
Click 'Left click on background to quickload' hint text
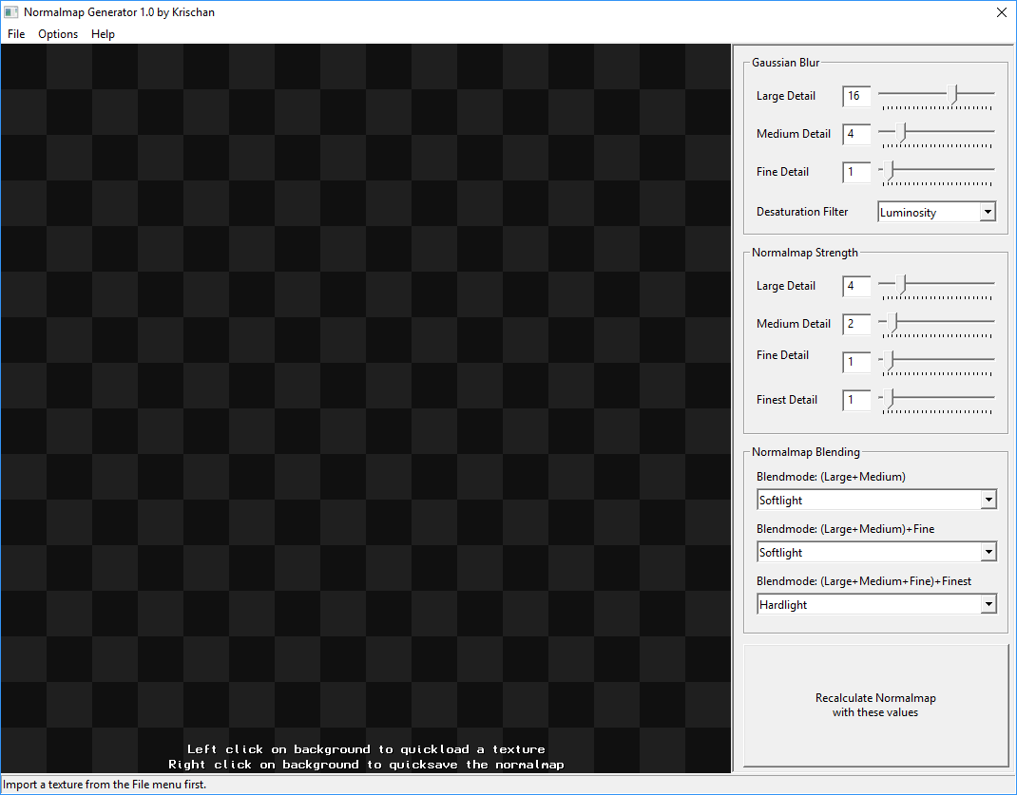367,749
